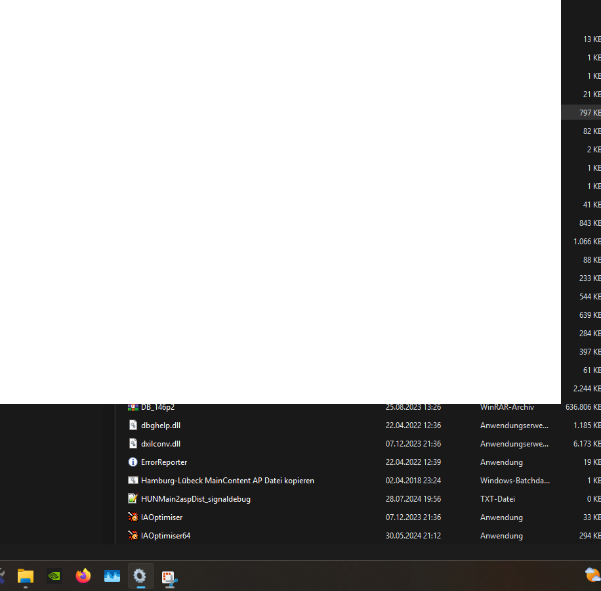601x591 pixels.
Task: Click the notepad icon of HUNMain2aspDist_signaldebug
Action: point(133,498)
